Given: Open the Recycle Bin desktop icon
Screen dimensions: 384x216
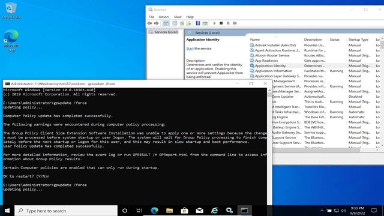Looking at the screenshot, I should 11,11.
